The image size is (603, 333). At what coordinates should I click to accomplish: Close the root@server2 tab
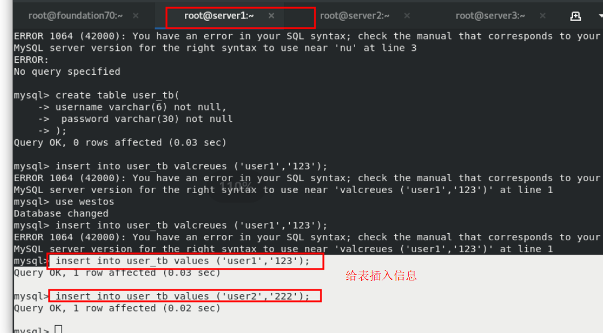coord(407,16)
